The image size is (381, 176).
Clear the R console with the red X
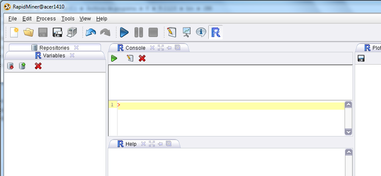click(142, 58)
